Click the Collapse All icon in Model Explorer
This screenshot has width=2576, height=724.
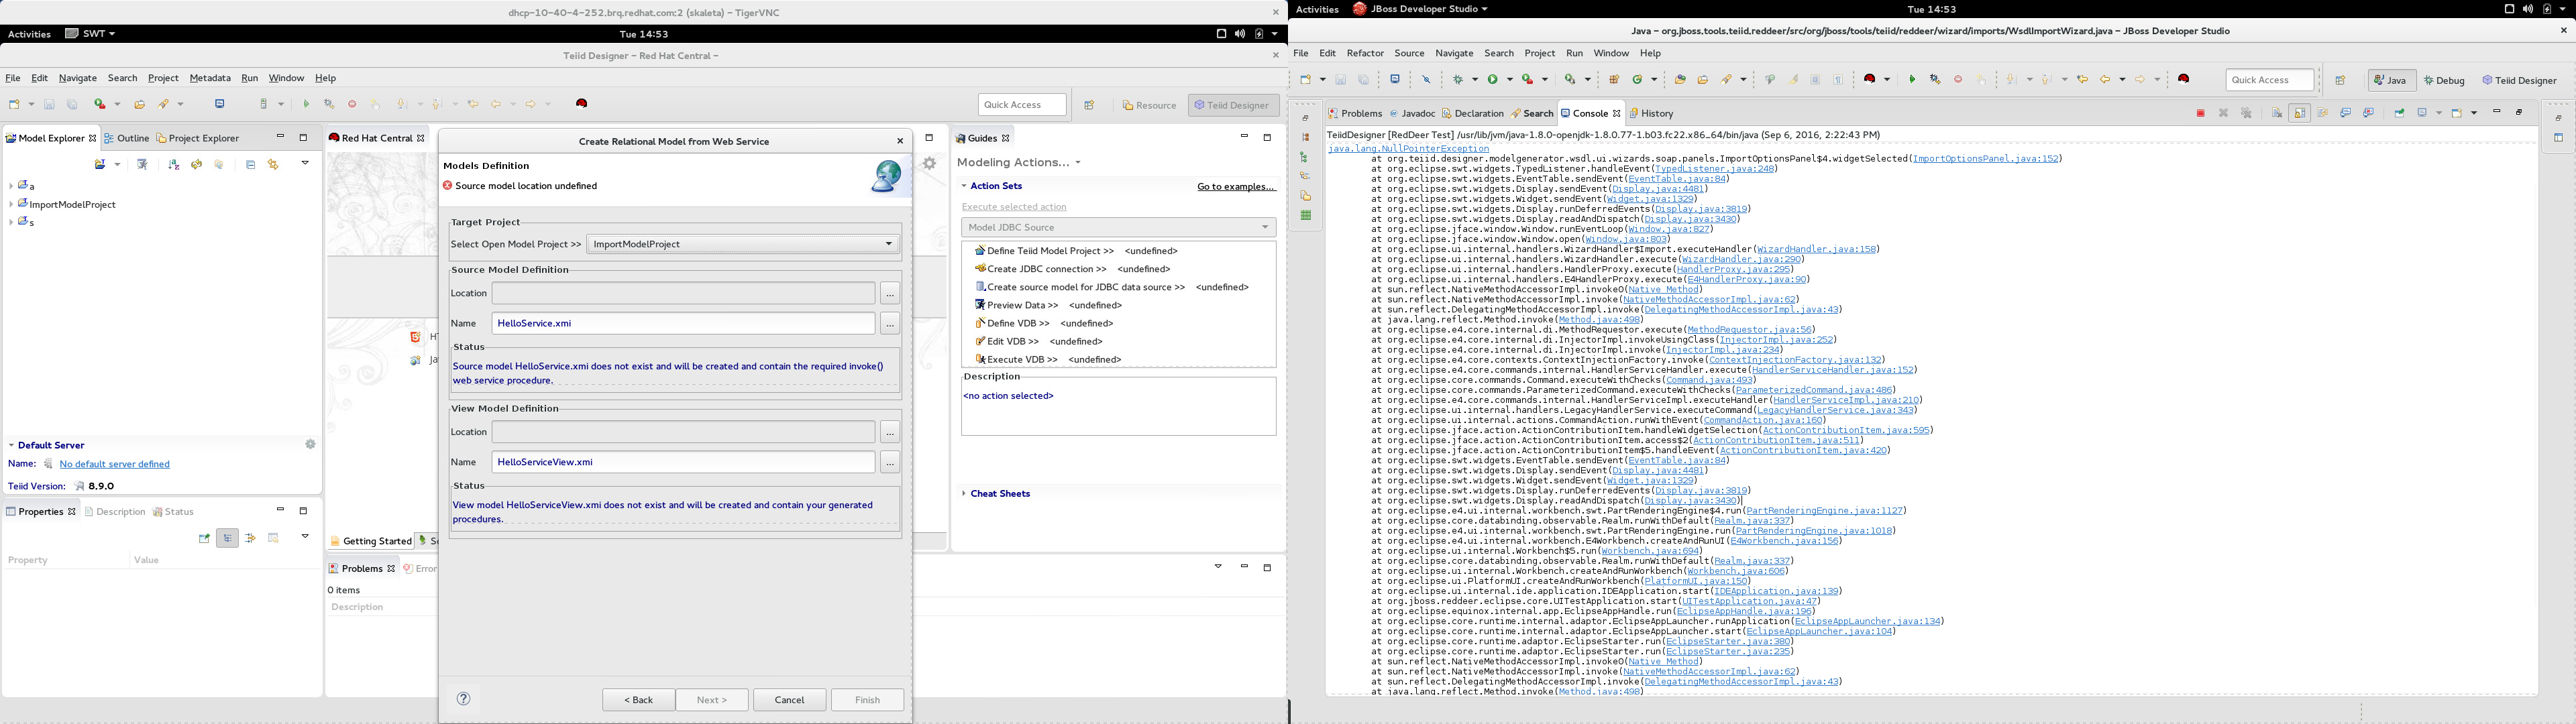click(x=250, y=165)
